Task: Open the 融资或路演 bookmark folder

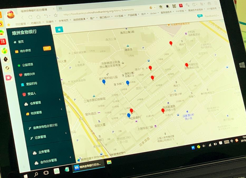Action: pyautogui.click(x=79, y=19)
